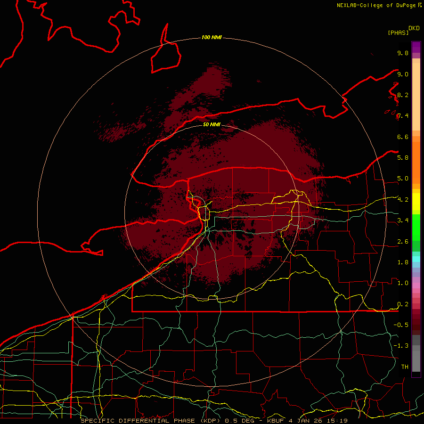Pick the pink band of the color scale
Screen dimensions: 424x424
coord(416,285)
